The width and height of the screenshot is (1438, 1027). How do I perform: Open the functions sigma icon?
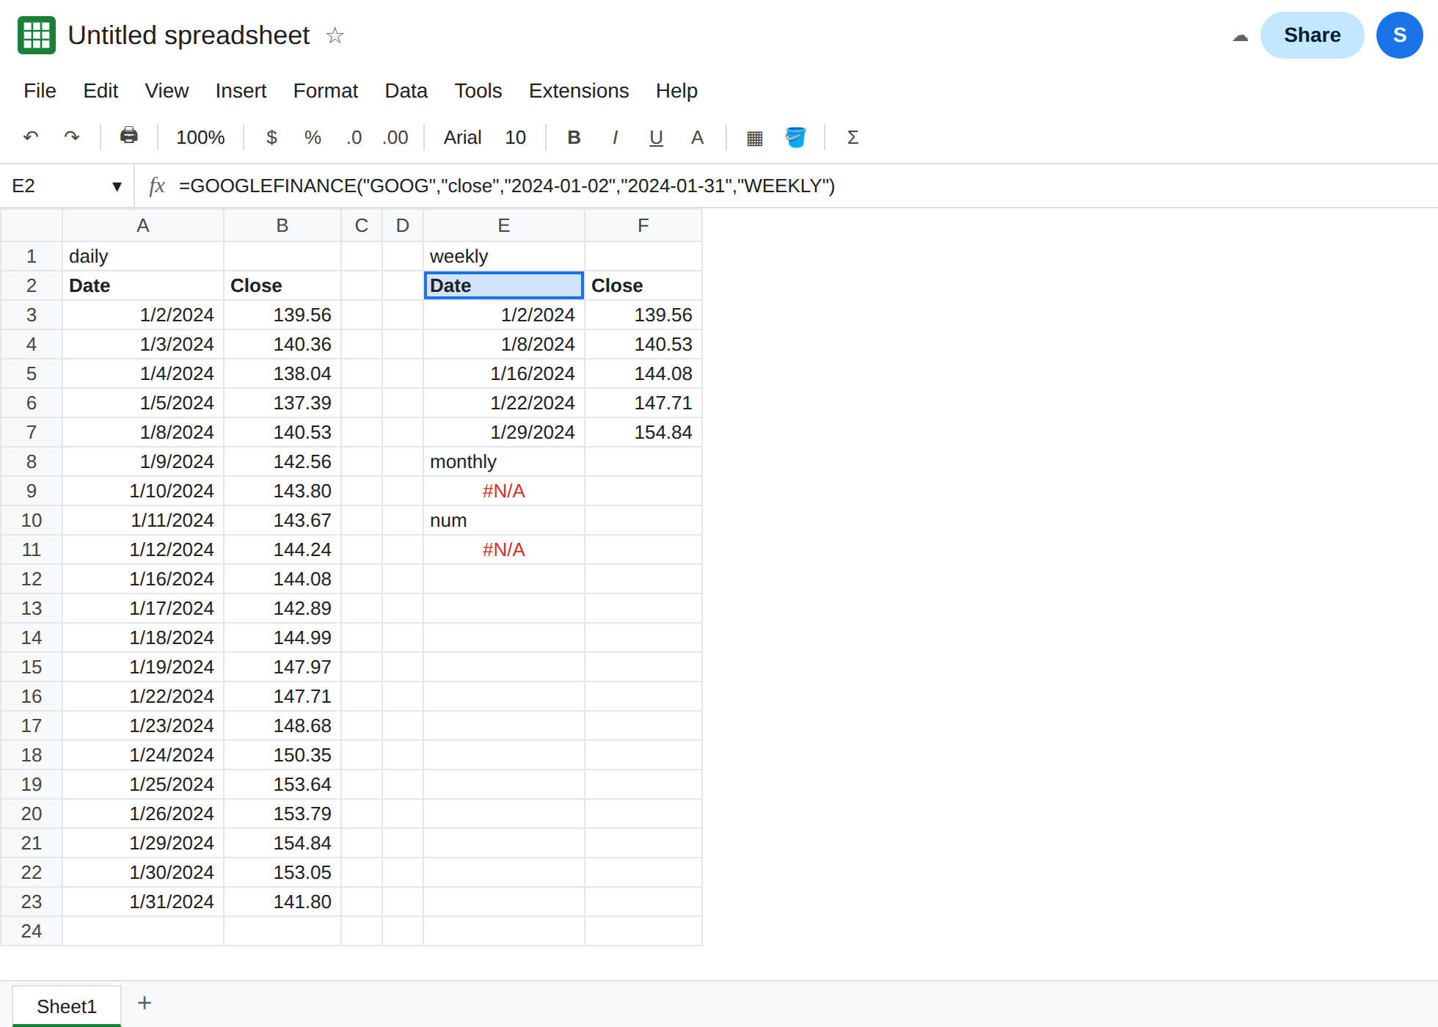853,137
